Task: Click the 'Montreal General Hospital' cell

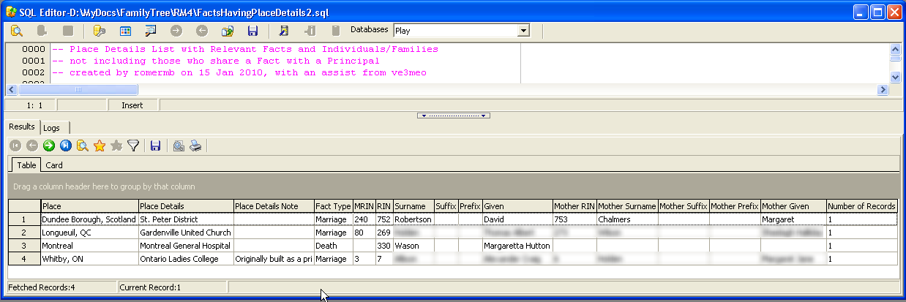Action: pyautogui.click(x=186, y=246)
